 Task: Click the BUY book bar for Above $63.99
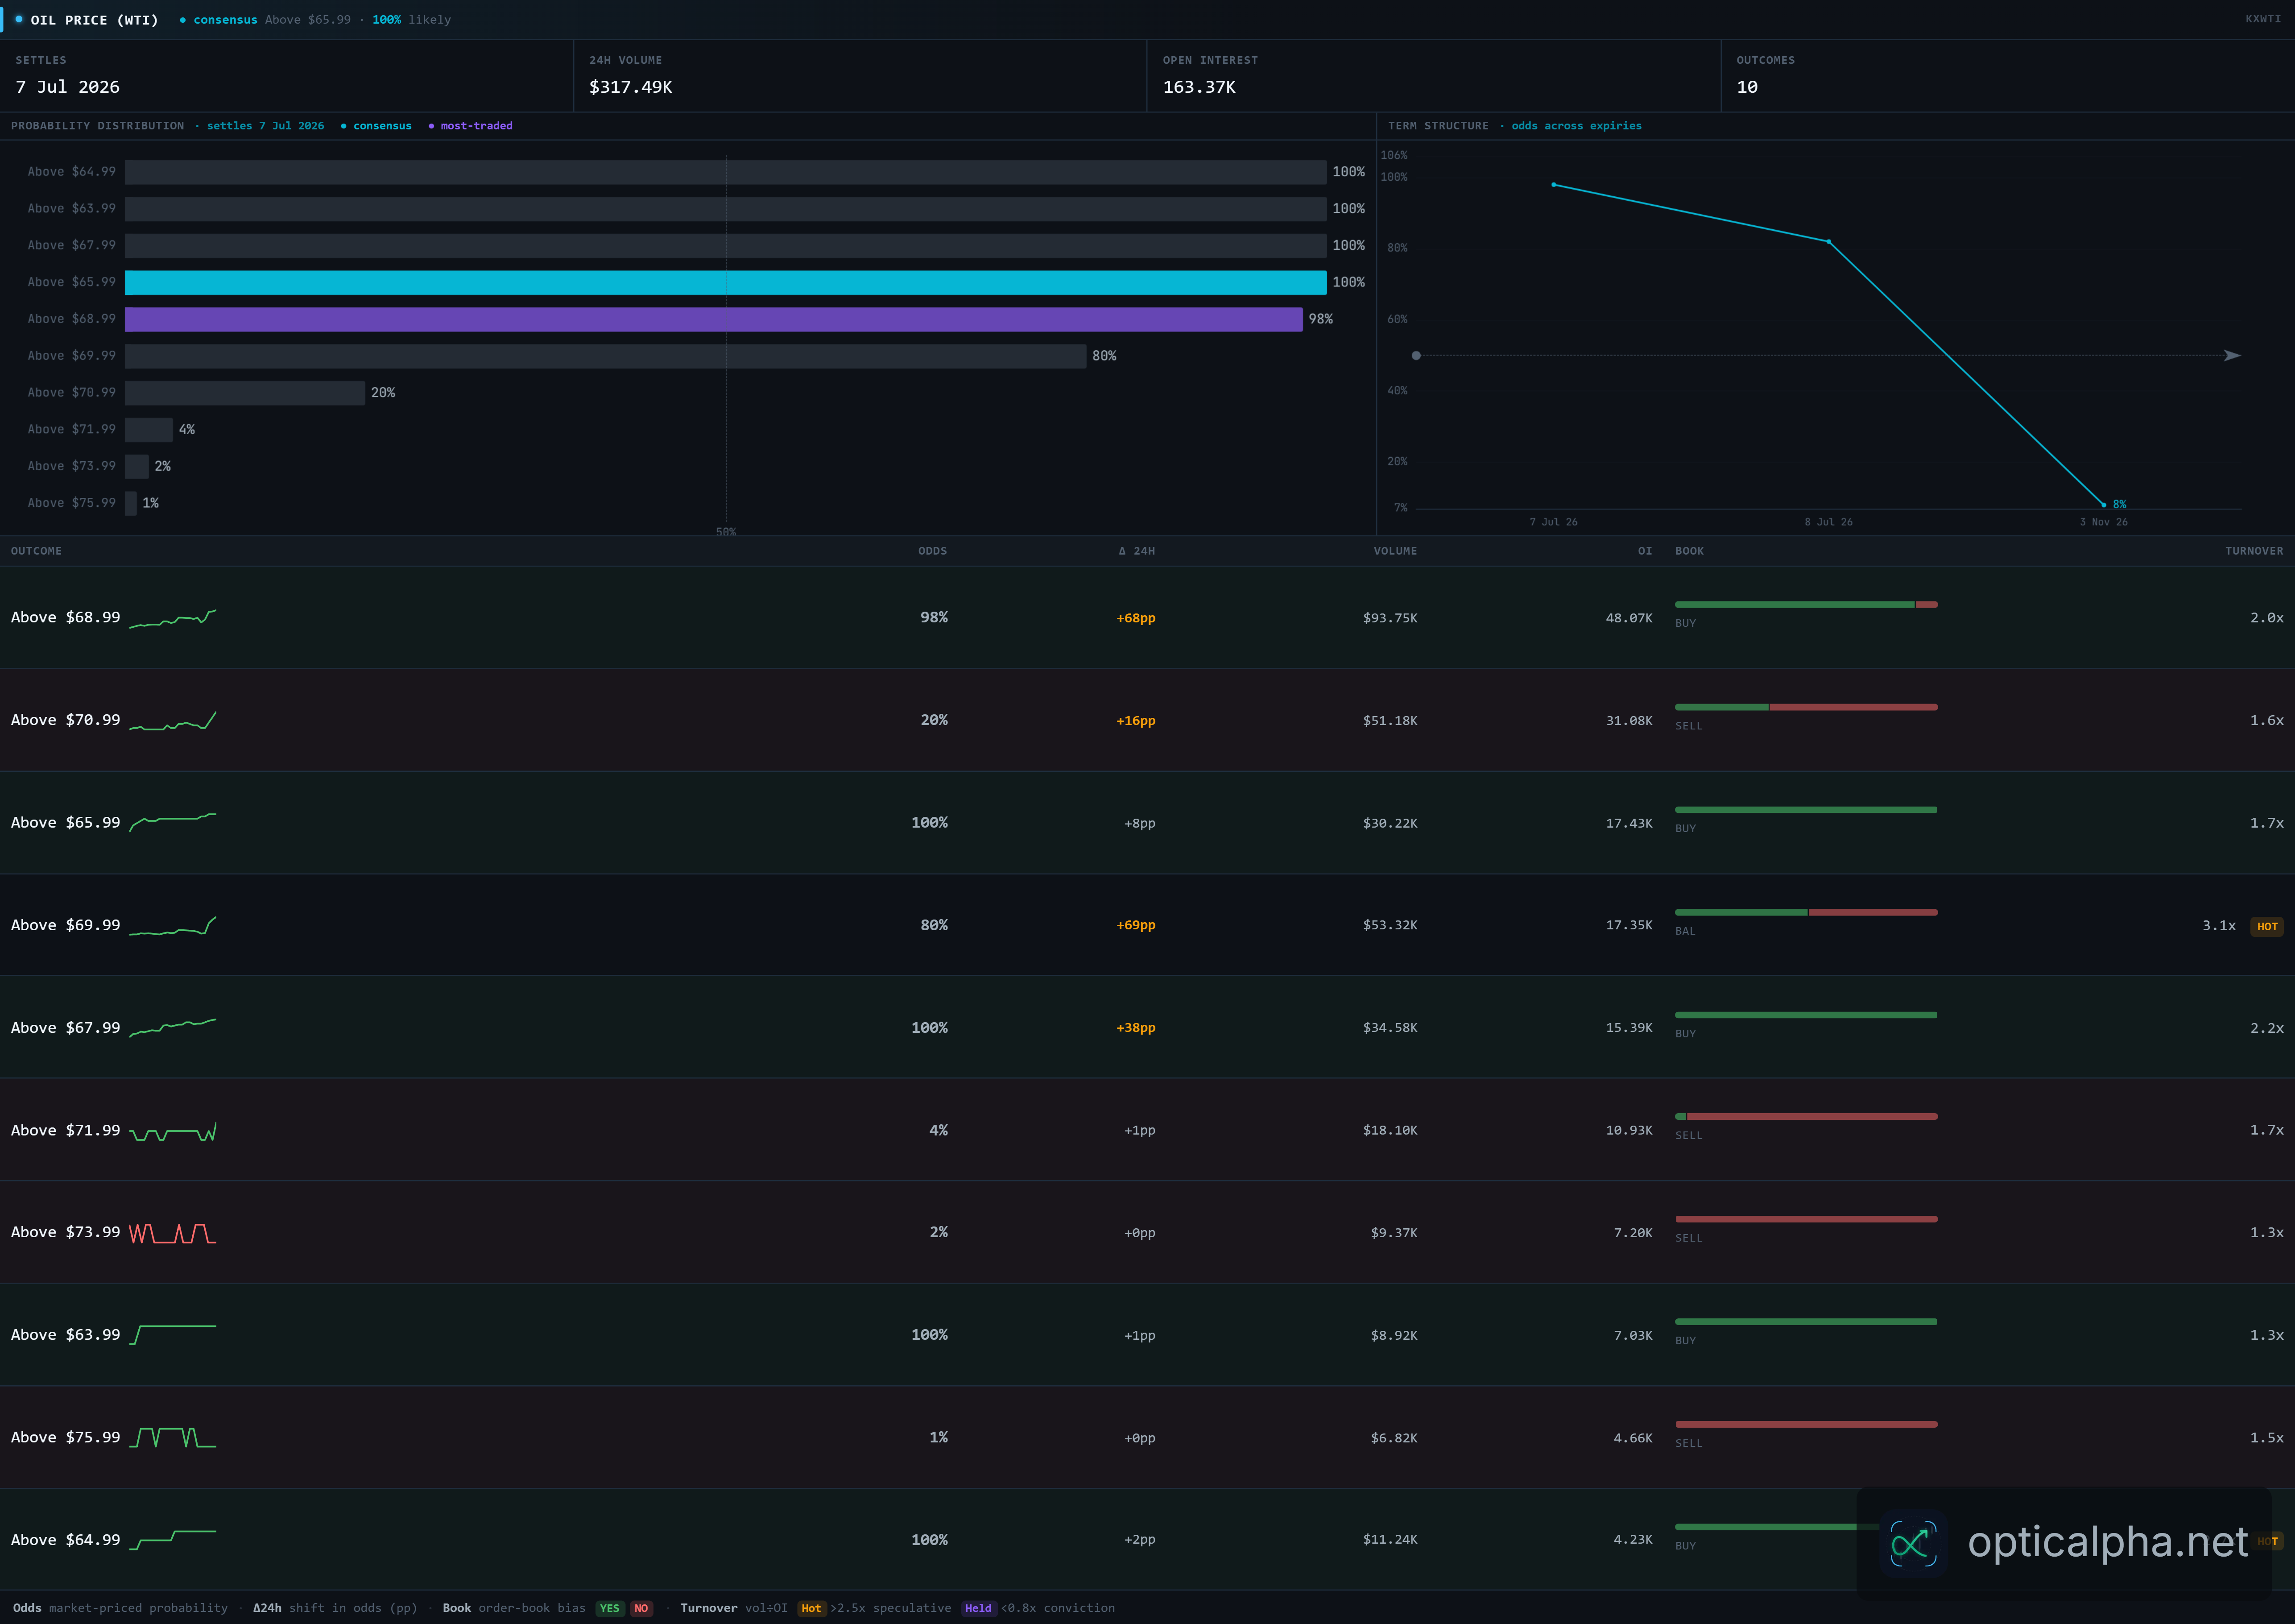[x=1806, y=1322]
